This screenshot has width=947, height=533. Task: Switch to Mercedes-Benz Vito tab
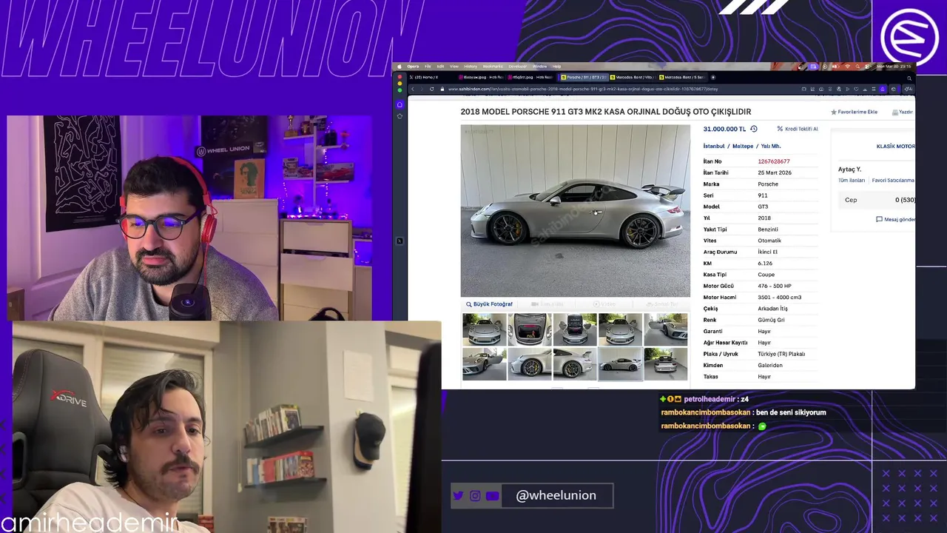(633, 77)
